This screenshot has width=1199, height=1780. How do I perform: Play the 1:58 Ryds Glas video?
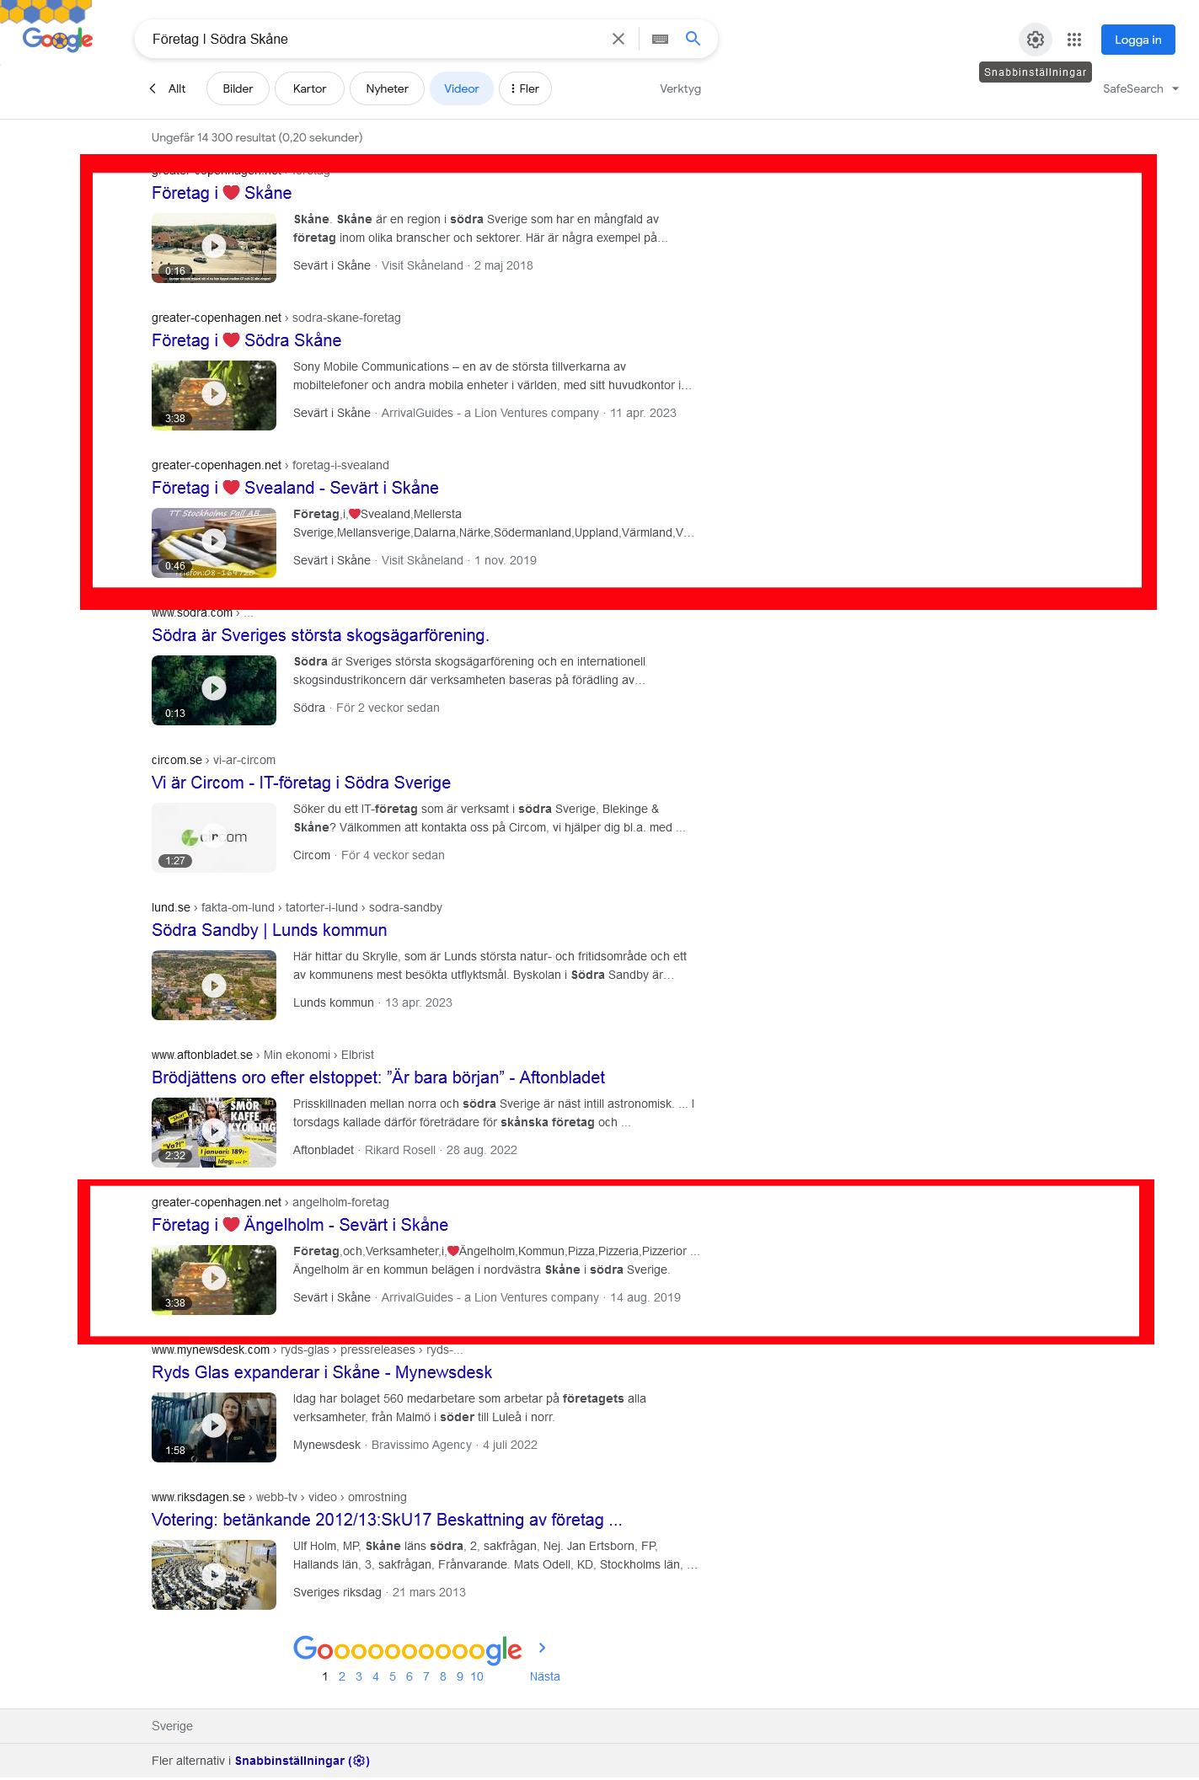214,1427
